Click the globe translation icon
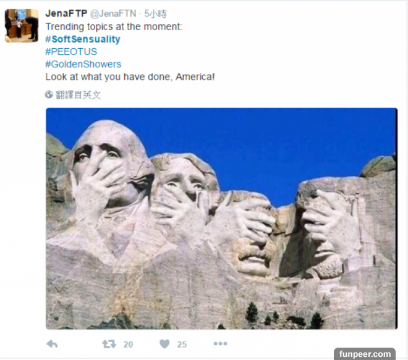Image resolution: width=408 pixels, height=360 pixels. click(x=49, y=94)
